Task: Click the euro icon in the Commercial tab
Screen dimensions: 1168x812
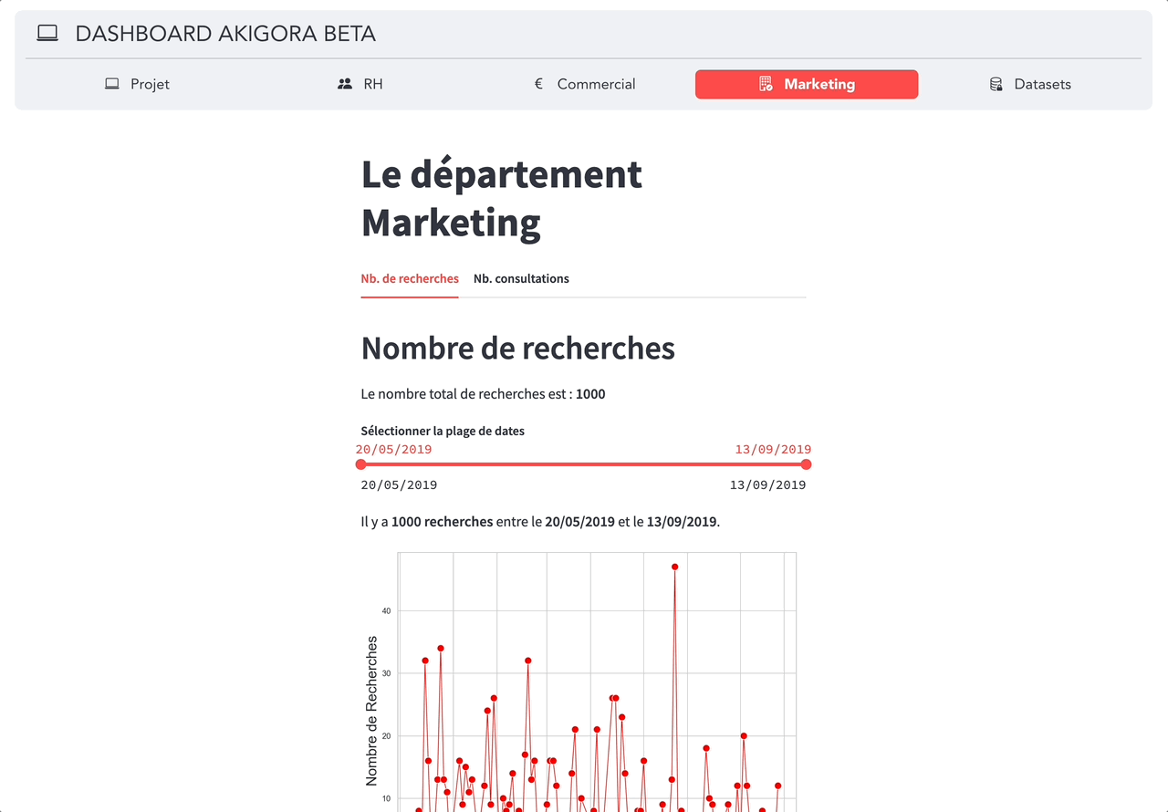Action: click(x=538, y=84)
